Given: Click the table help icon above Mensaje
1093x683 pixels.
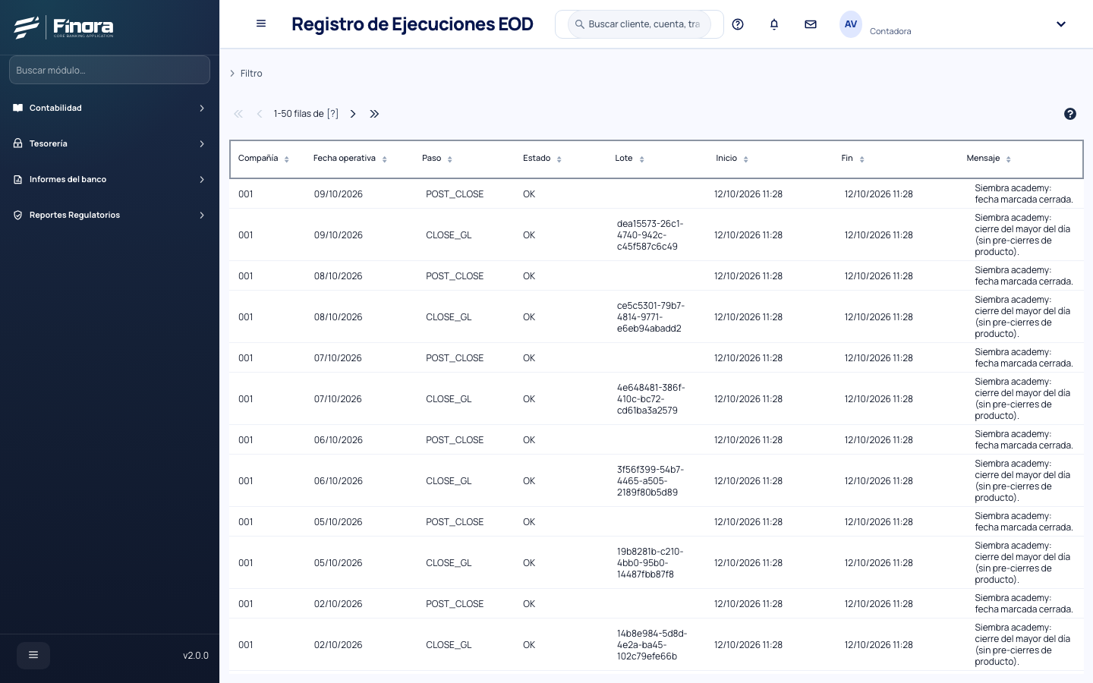Looking at the screenshot, I should [x=1070, y=114].
